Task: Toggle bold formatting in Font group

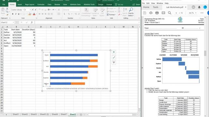Action: (13, 14)
